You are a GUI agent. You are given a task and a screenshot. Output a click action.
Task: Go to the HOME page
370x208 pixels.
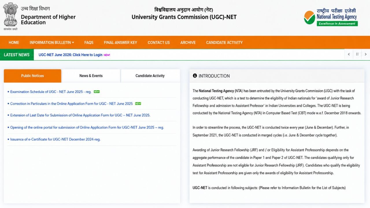click(14, 42)
